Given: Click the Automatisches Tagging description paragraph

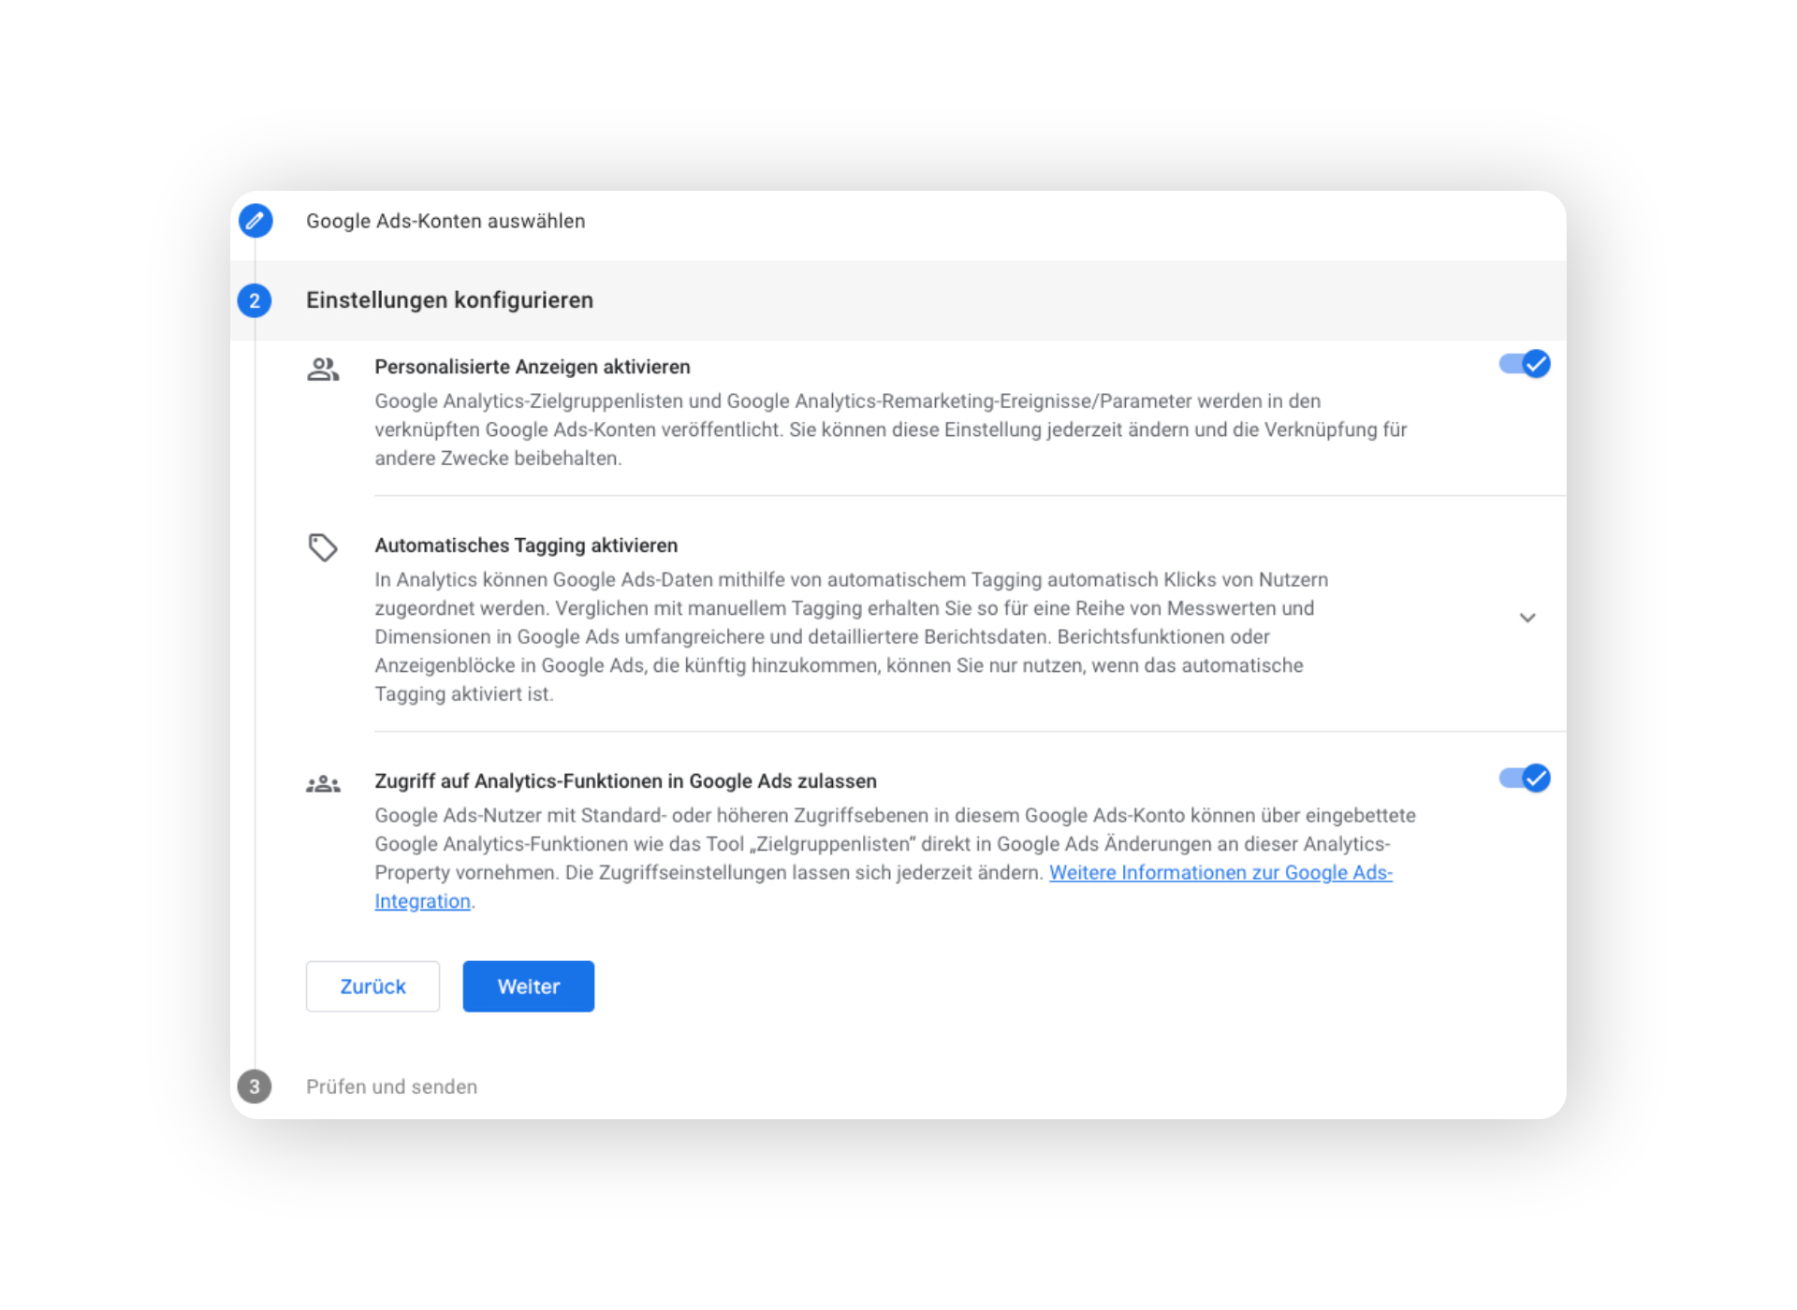Looking at the screenshot, I should point(852,636).
